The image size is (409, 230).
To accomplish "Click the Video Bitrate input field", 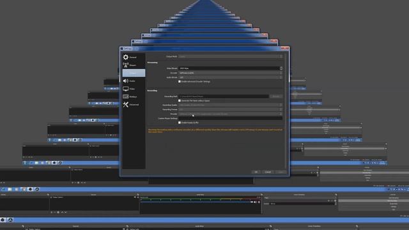I will 229,68.
